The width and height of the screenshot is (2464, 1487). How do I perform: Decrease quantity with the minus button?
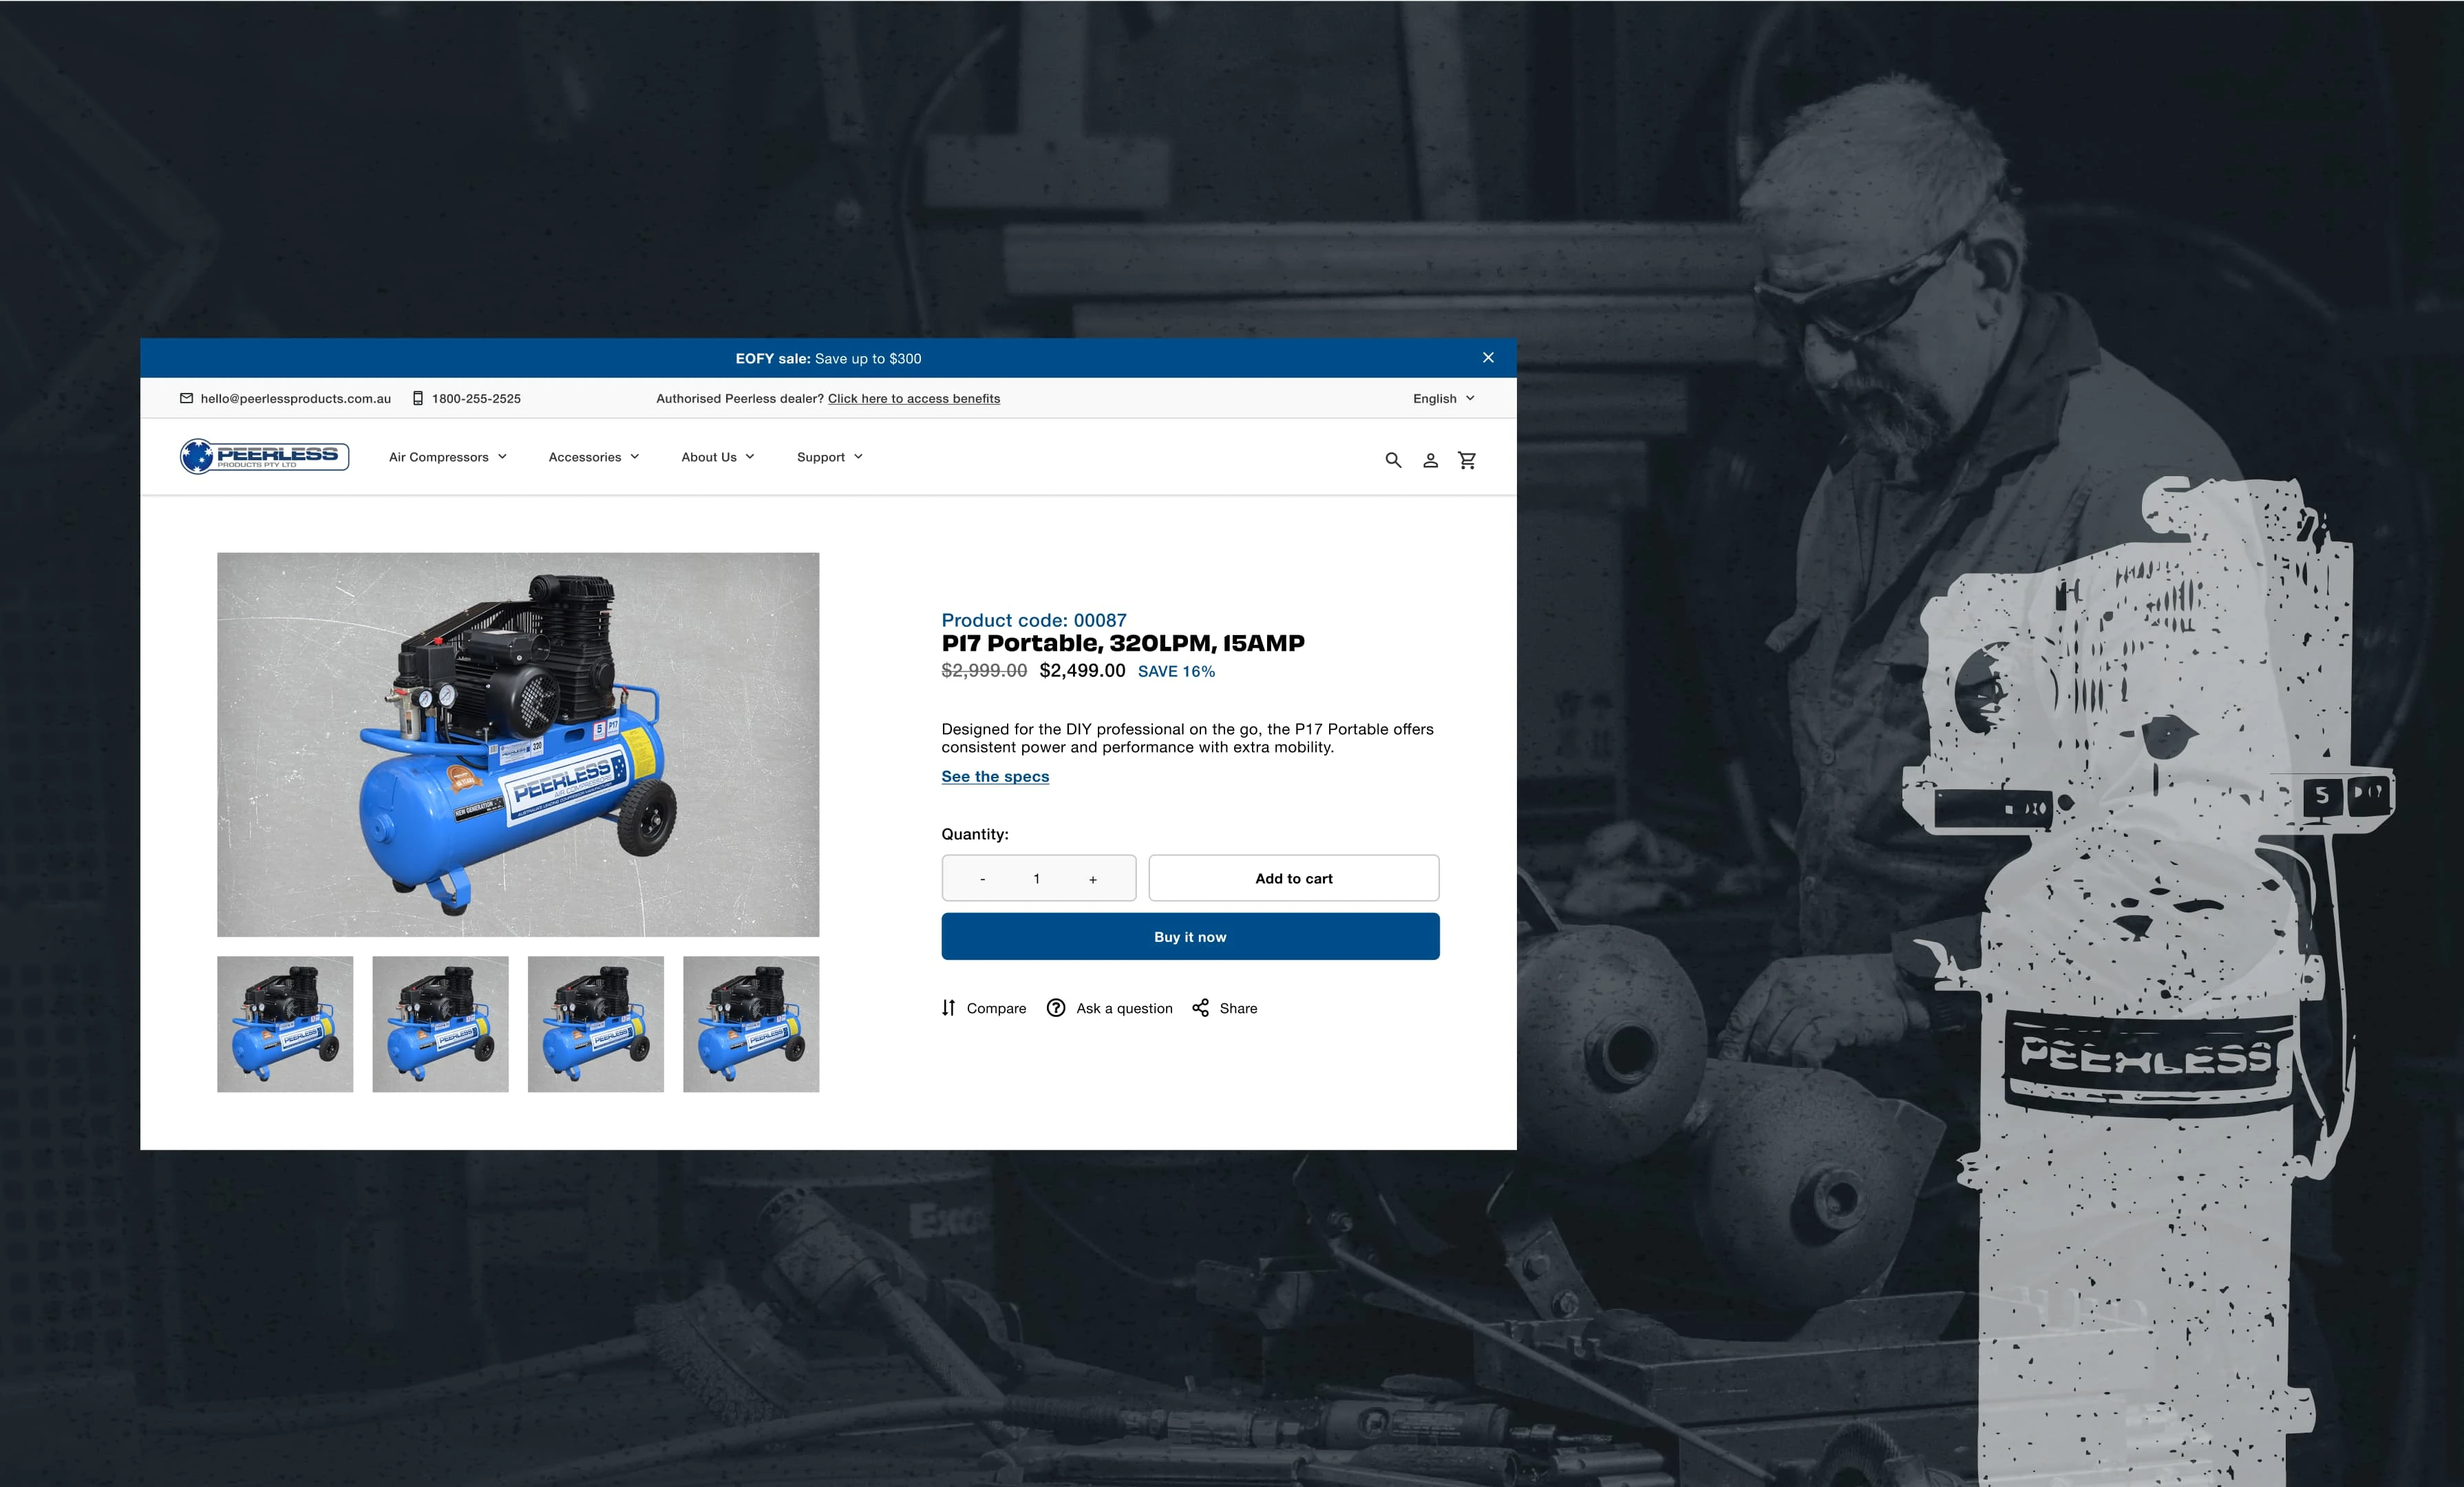point(982,879)
